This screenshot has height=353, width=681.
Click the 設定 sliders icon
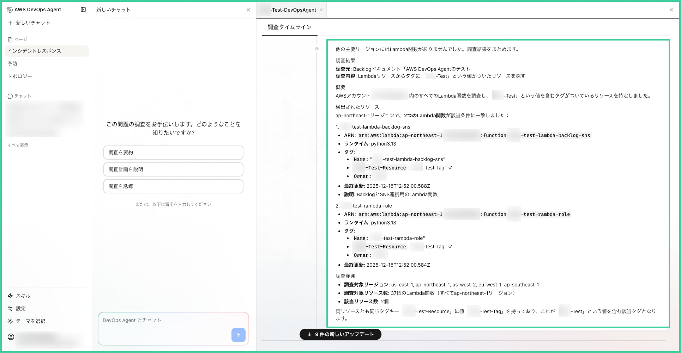click(10, 309)
